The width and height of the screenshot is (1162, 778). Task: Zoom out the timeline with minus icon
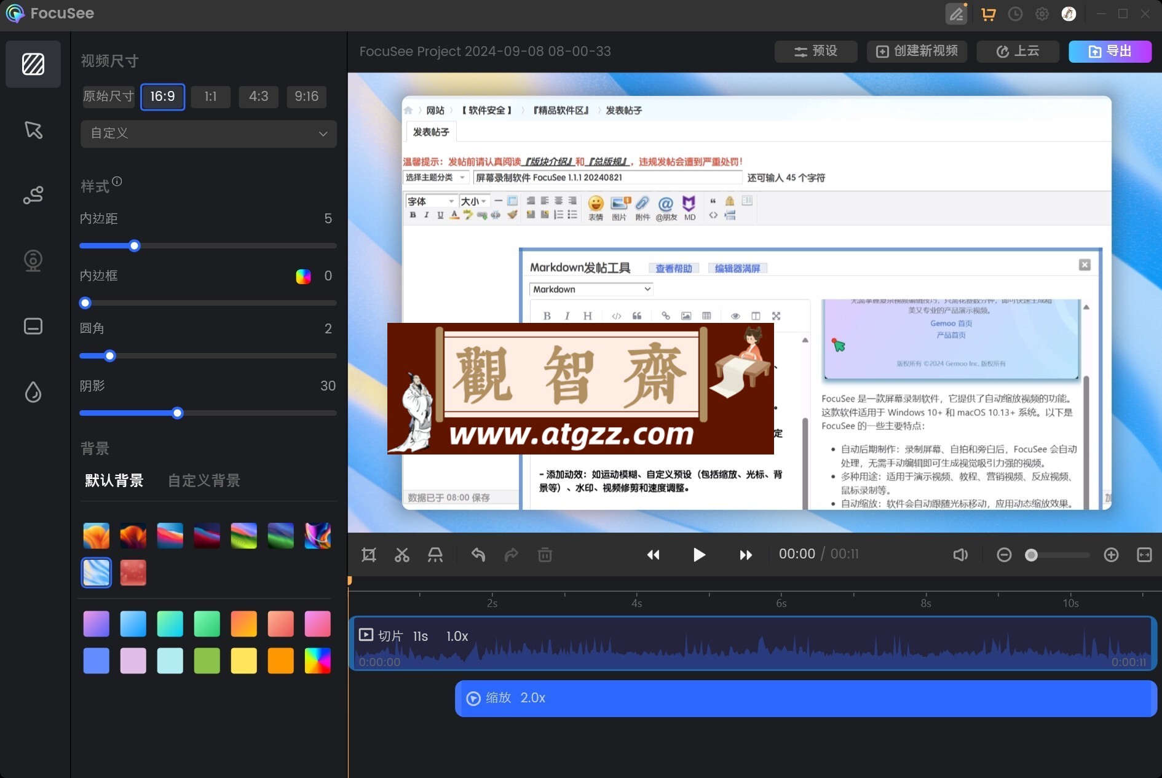click(1004, 555)
